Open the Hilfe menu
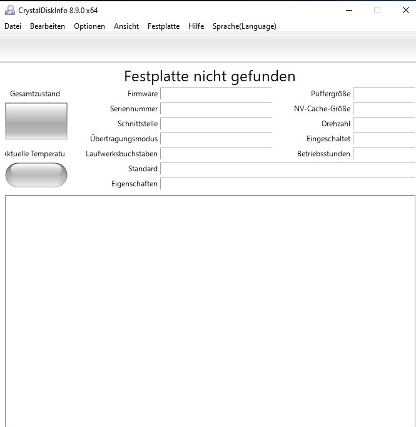Screen dimensions: 416x427 tap(196, 26)
